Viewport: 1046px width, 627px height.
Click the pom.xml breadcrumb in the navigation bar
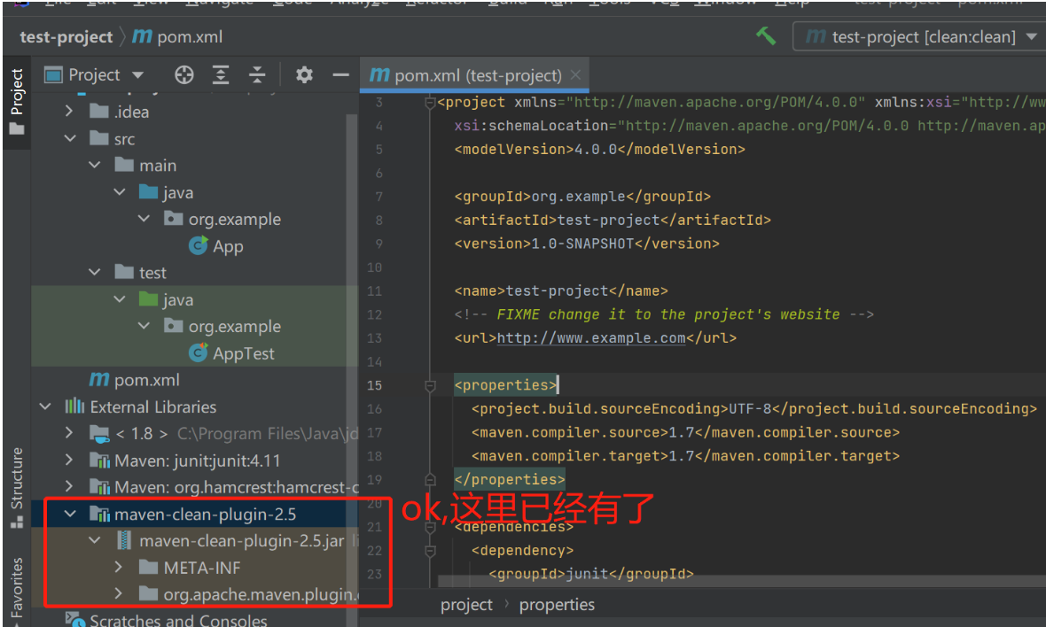pyautogui.click(x=177, y=36)
